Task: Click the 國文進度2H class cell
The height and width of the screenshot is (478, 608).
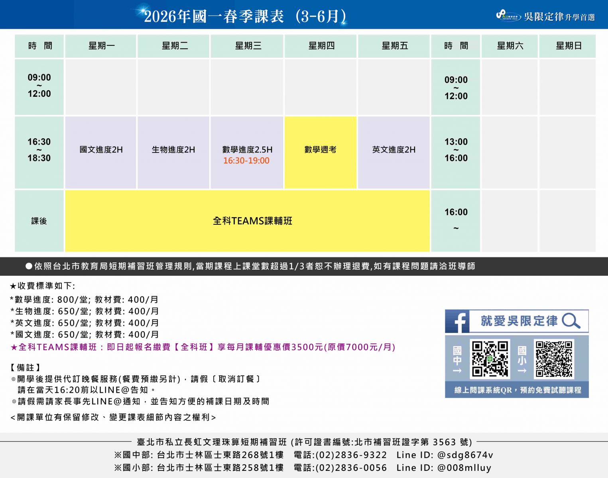Action: [101, 150]
